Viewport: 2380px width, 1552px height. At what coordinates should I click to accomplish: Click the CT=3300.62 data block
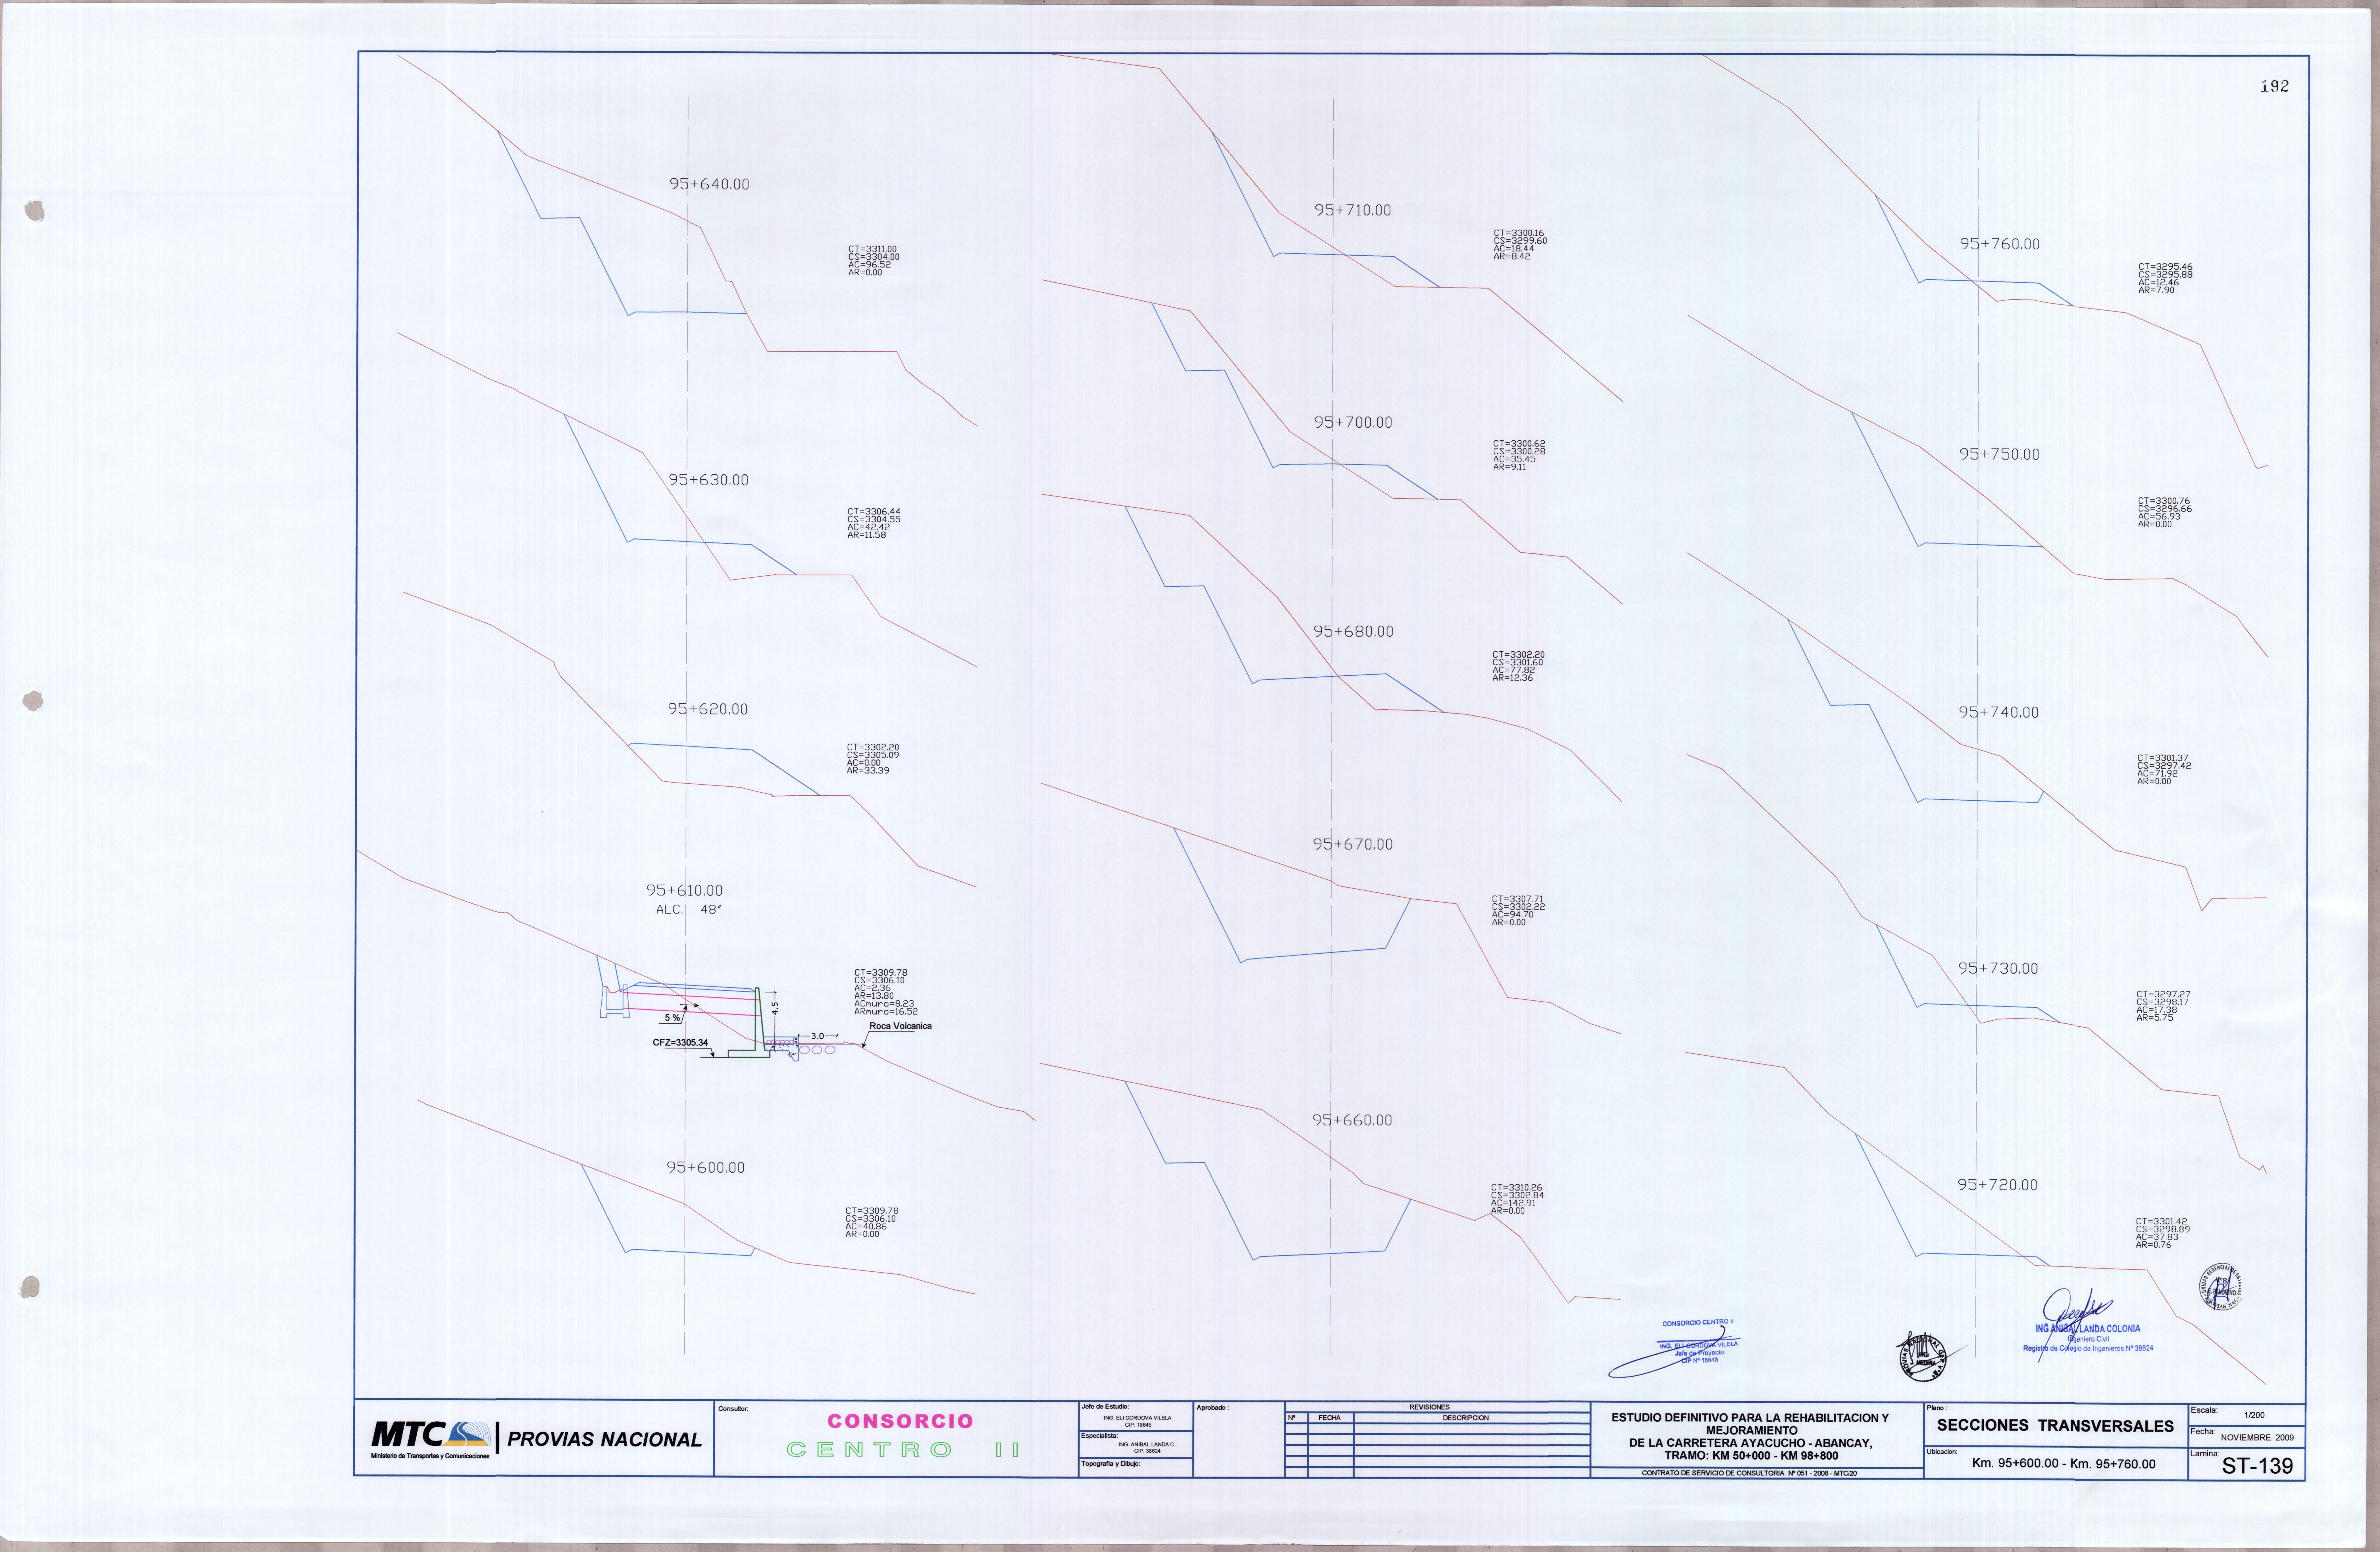click(1519, 456)
